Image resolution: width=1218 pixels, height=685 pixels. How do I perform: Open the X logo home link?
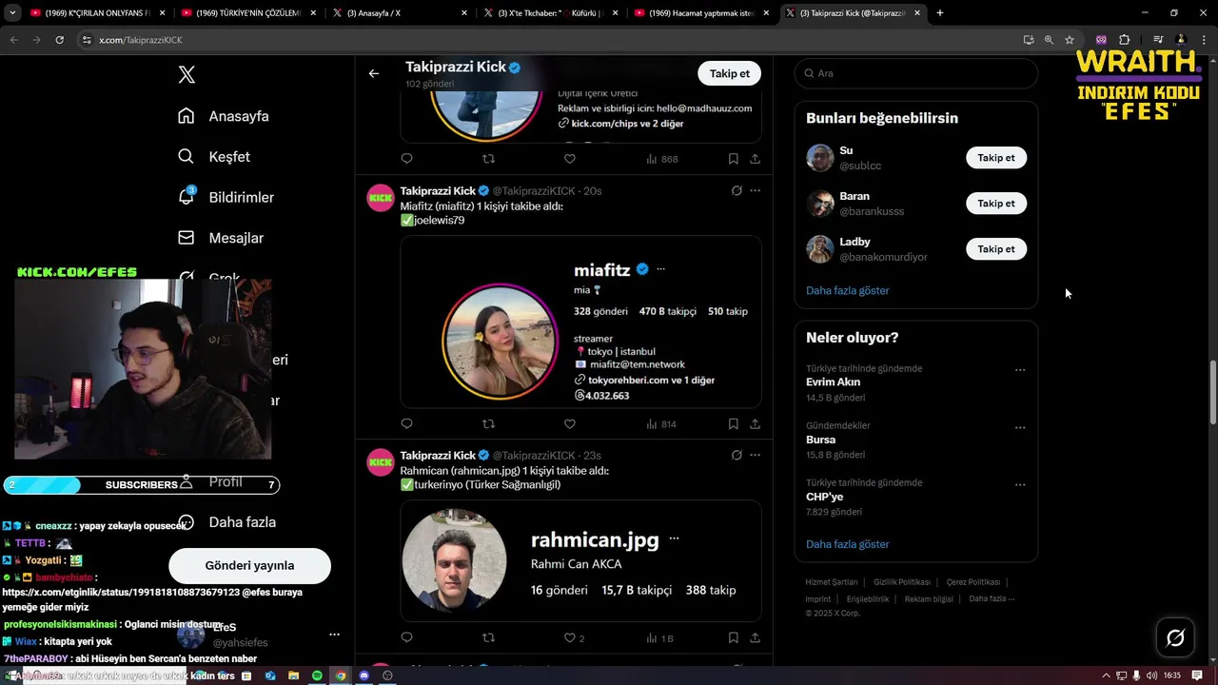pyautogui.click(x=187, y=74)
